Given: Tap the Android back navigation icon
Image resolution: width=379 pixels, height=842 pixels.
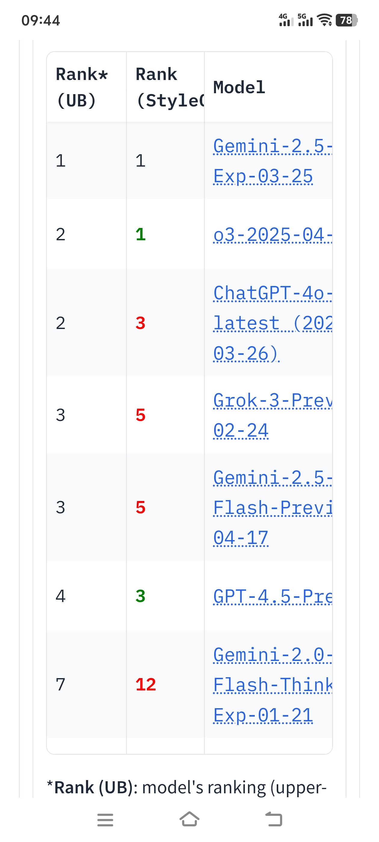Looking at the screenshot, I should (x=274, y=819).
